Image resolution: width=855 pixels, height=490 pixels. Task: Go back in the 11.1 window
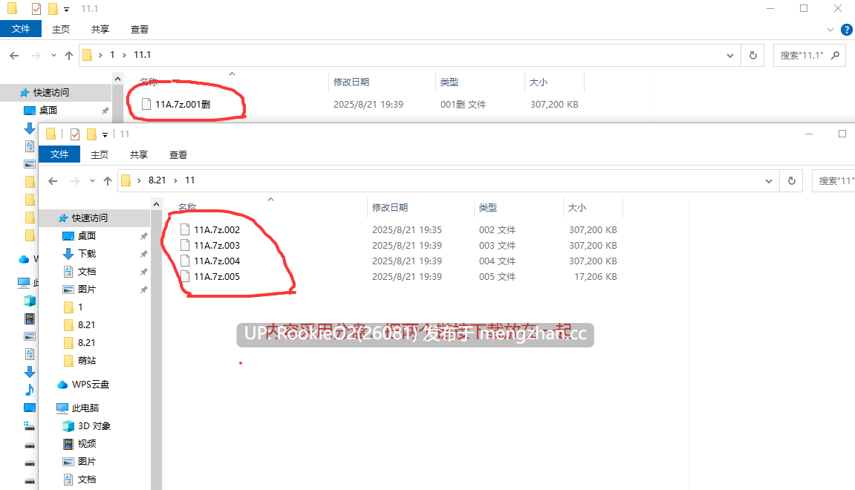(15, 55)
